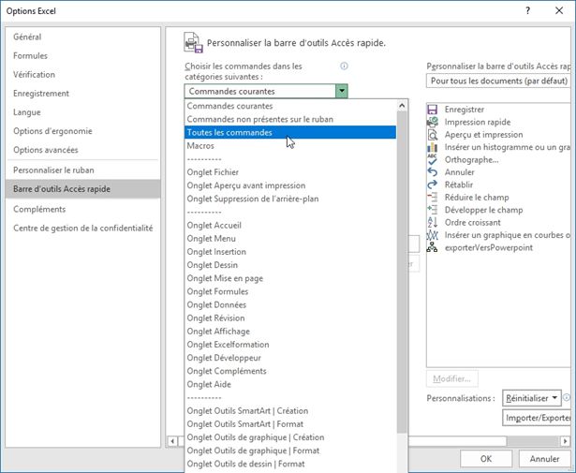The width and height of the screenshot is (576, 473).
Task: Choose Onglet Outils SmartArt | Format
Action: click(290, 424)
